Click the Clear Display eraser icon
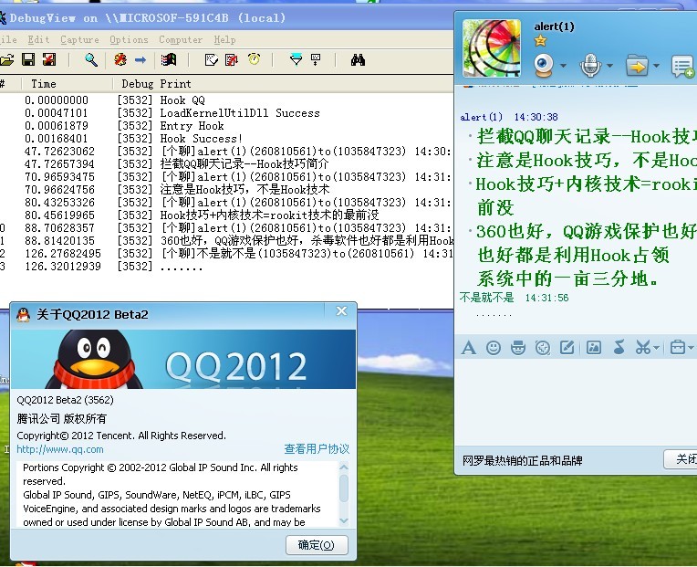697x567 pixels. 211,59
